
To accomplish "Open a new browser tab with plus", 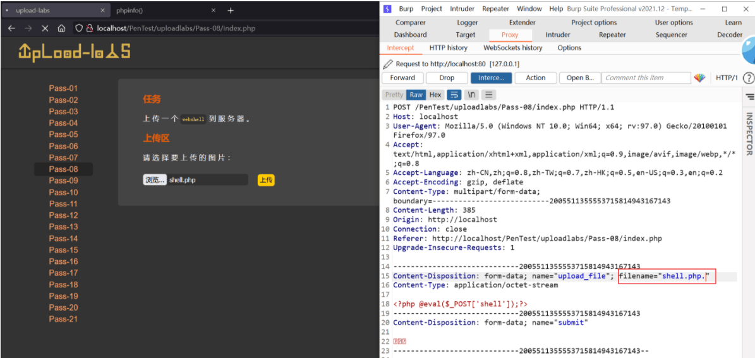I will (231, 10).
